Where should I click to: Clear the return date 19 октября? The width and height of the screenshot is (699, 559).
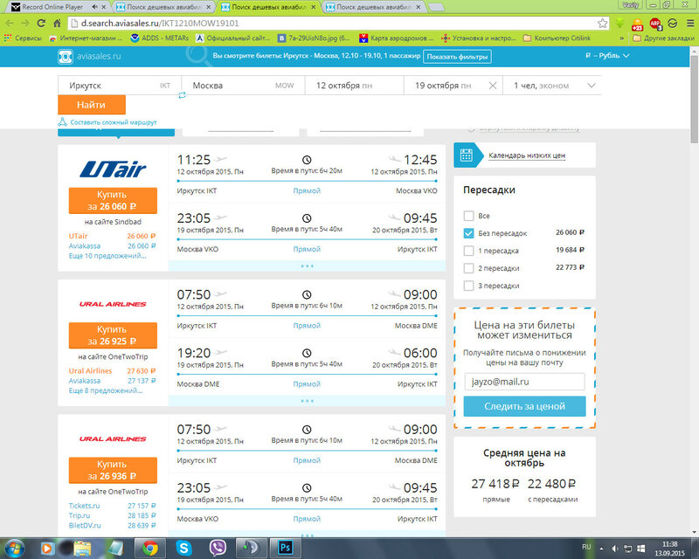click(x=493, y=86)
